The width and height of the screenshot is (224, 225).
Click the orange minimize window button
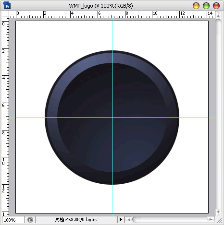click(x=196, y=6)
